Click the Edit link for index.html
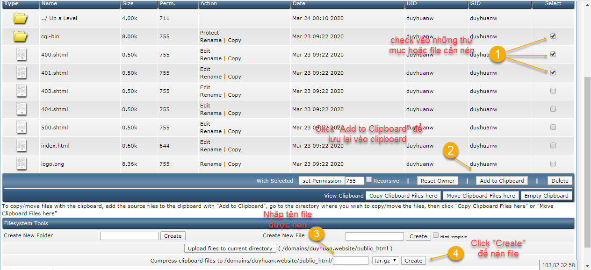The width and height of the screenshot is (591, 270). (205, 142)
